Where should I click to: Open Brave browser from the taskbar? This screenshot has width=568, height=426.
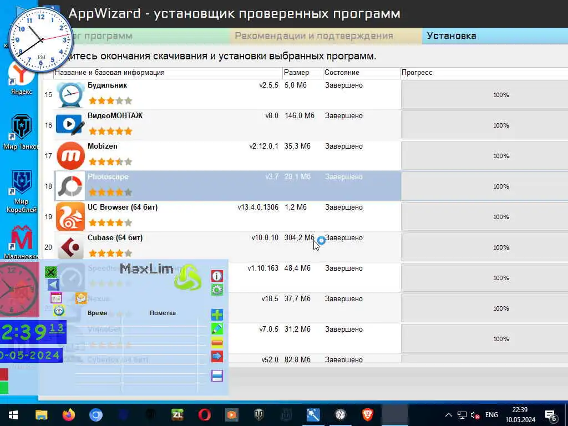[x=368, y=414]
